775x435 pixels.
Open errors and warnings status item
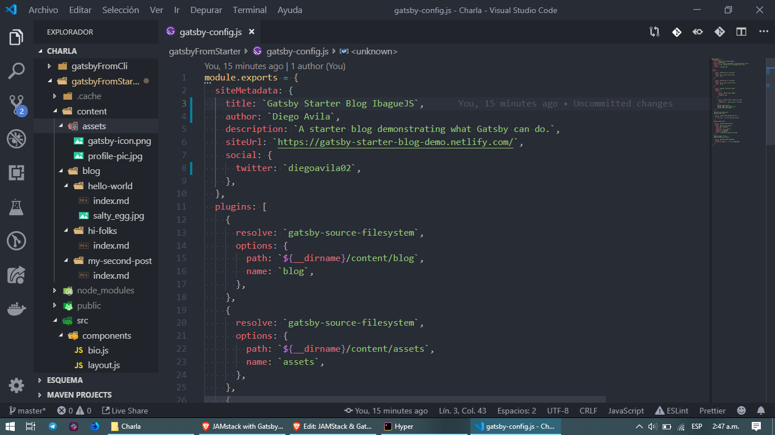(x=74, y=411)
